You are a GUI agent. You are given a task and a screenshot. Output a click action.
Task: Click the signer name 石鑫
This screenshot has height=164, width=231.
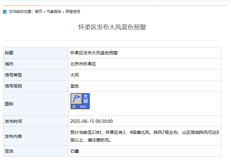click(x=74, y=151)
